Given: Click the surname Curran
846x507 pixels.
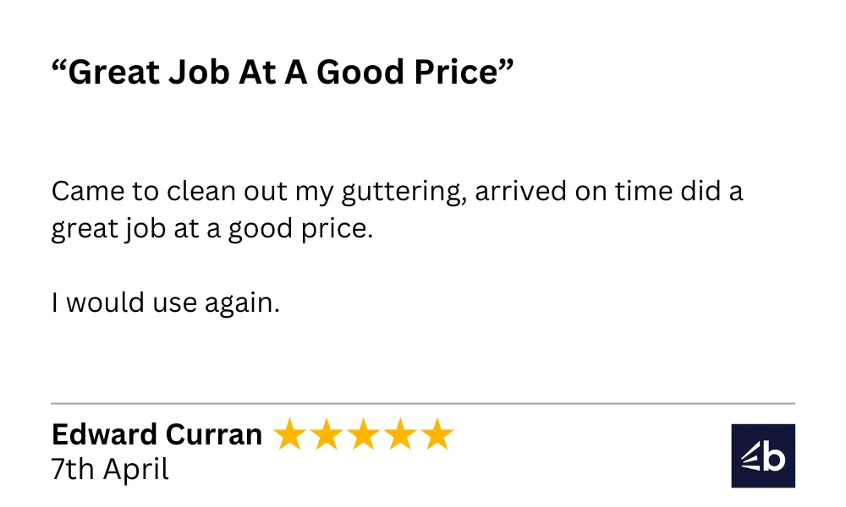Looking at the screenshot, I should pos(214,434).
